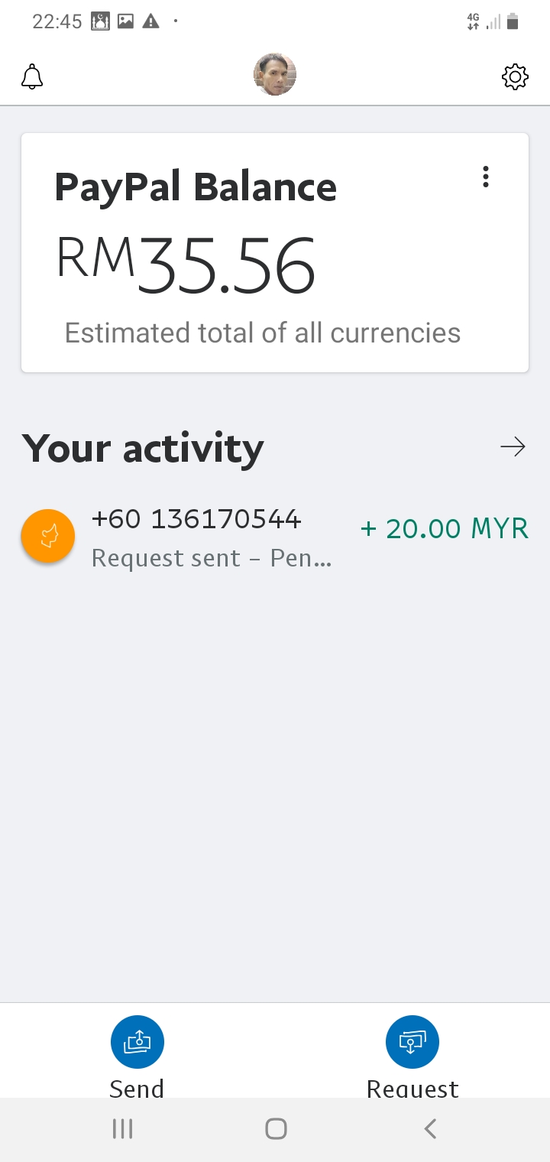Image resolution: width=550 pixels, height=1162 pixels.
Task: Tap the Request label
Action: [412, 1088]
